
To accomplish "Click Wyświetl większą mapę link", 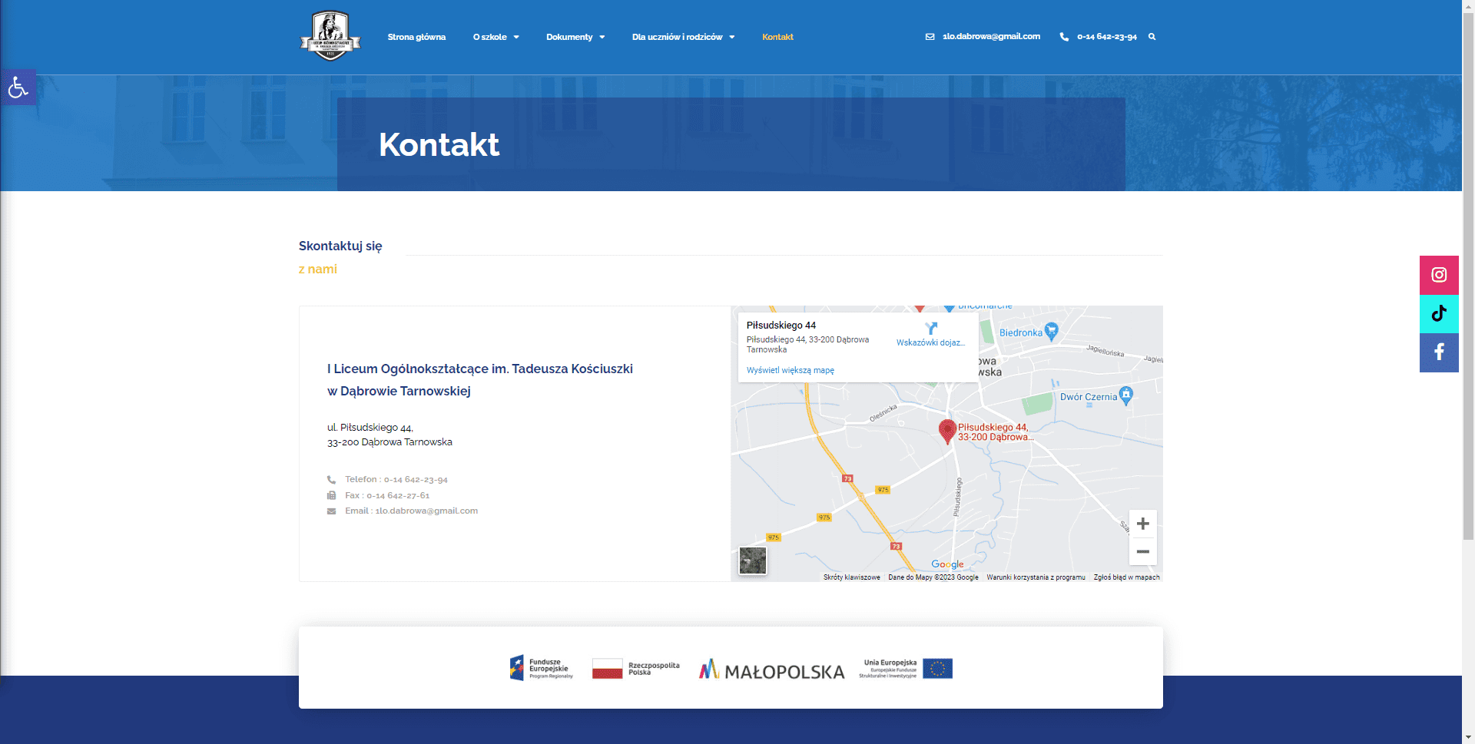I will 790,370.
